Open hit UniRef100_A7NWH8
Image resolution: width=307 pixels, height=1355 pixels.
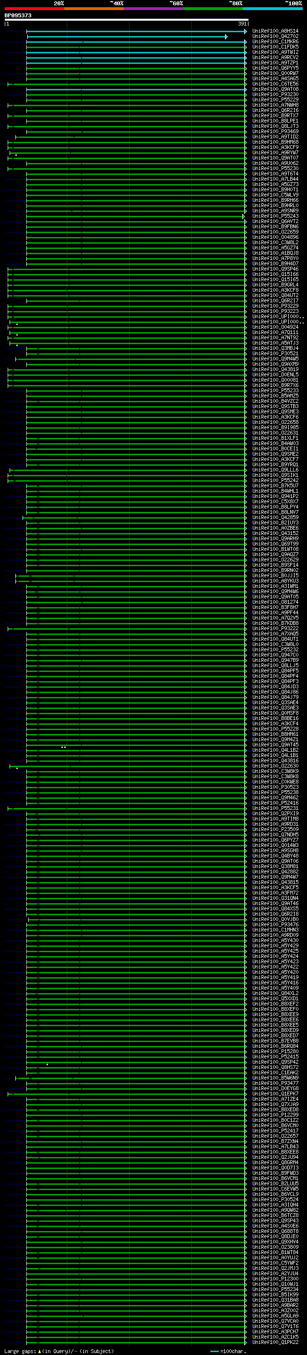pos(275,105)
